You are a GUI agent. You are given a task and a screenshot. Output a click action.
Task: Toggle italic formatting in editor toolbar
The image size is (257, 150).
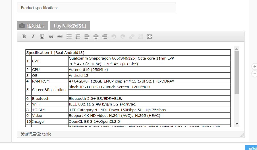33,36
